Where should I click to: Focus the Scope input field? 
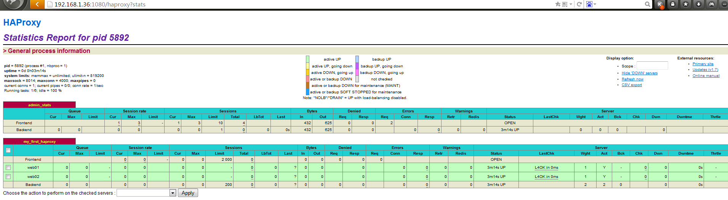[652, 66]
